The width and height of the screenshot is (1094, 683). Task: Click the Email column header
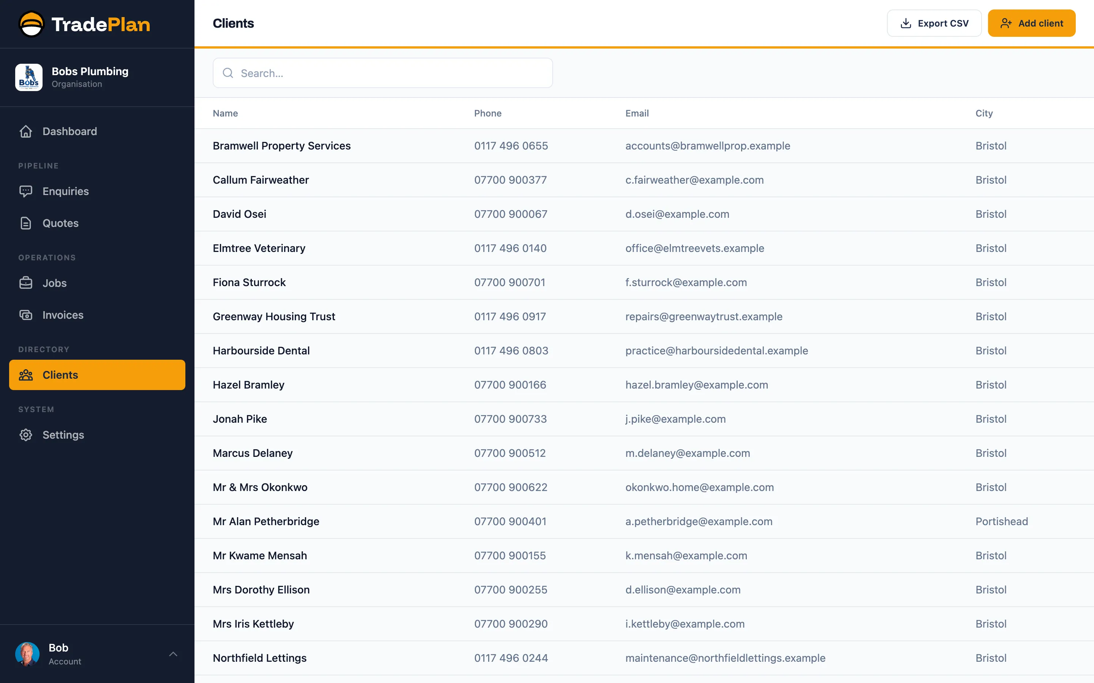637,113
